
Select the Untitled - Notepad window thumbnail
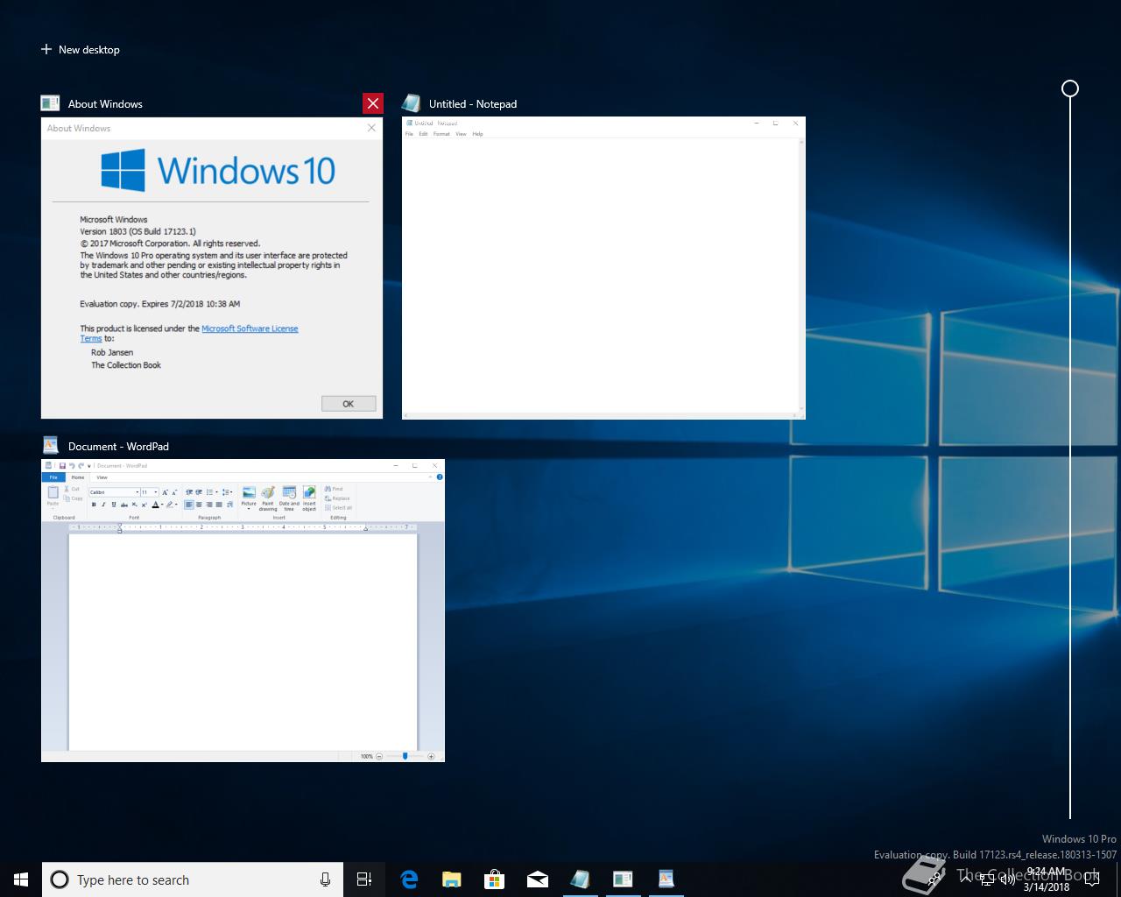point(603,268)
